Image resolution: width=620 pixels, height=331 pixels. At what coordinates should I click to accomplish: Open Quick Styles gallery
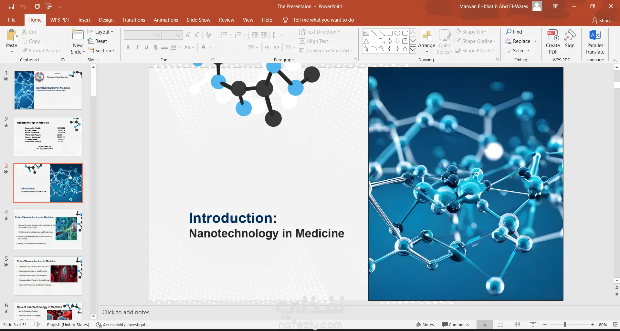coord(445,42)
